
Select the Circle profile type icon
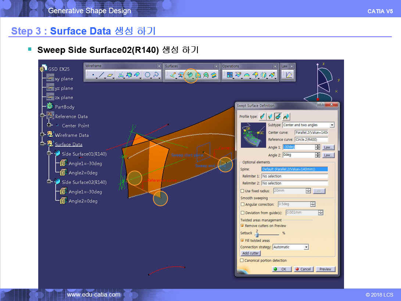tap(278, 117)
